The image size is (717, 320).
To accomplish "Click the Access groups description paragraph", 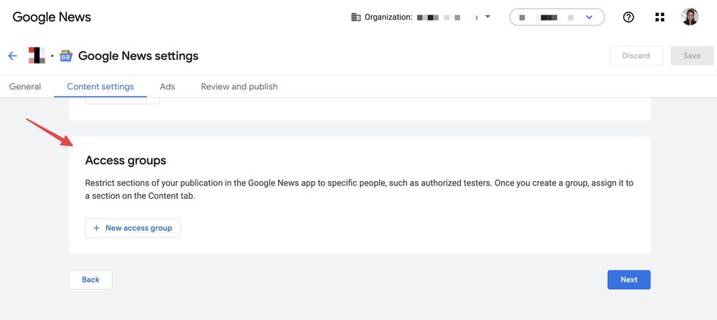I will (359, 190).
